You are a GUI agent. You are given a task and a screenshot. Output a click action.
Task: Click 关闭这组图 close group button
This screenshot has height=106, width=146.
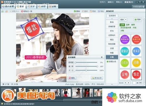coord(139,7)
